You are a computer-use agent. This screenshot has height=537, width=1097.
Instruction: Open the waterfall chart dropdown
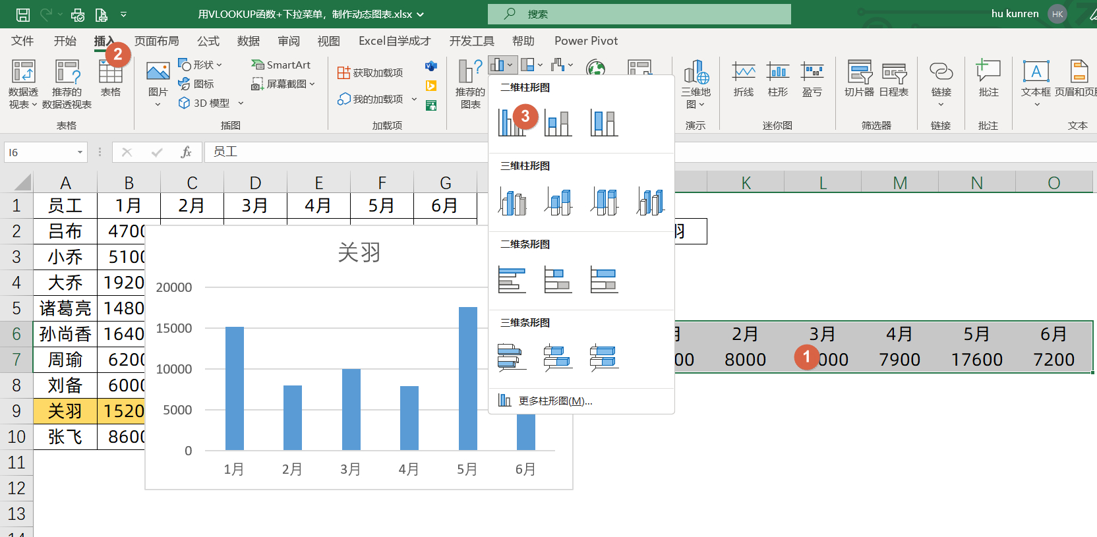click(562, 65)
